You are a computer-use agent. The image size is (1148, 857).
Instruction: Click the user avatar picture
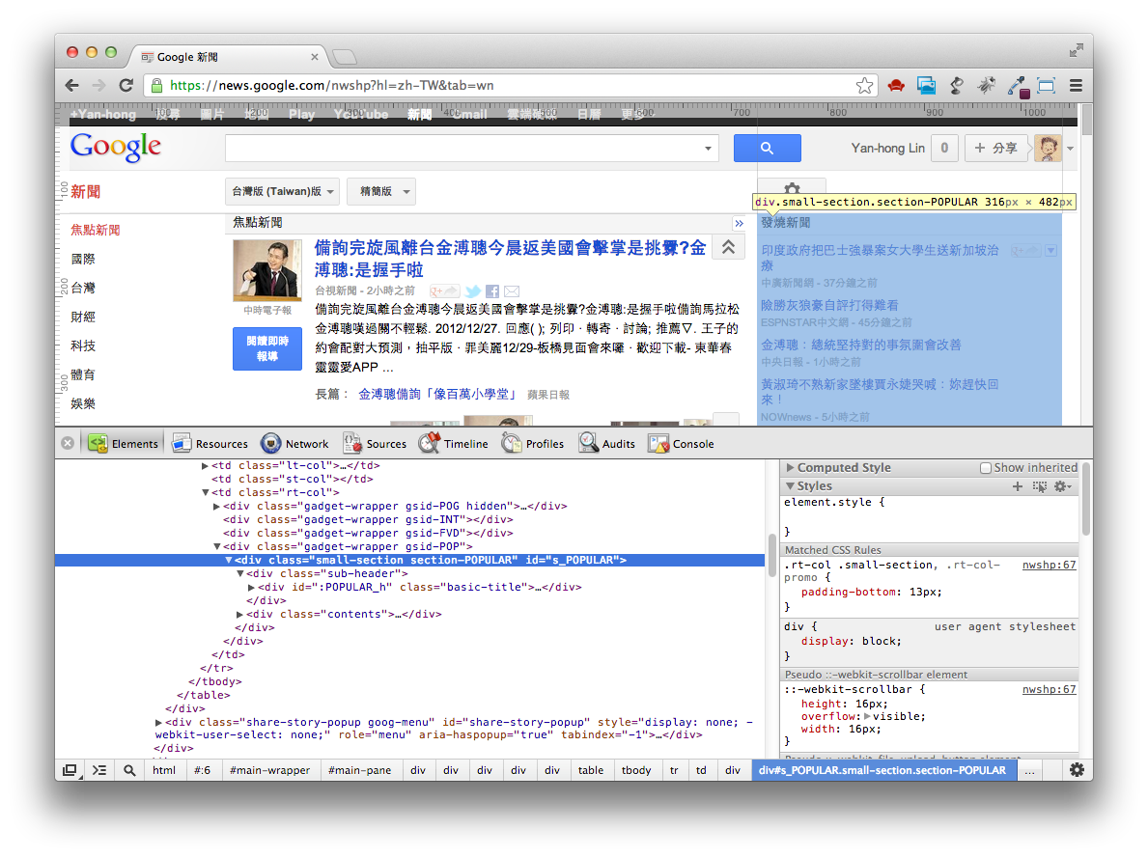pyautogui.click(x=1047, y=148)
